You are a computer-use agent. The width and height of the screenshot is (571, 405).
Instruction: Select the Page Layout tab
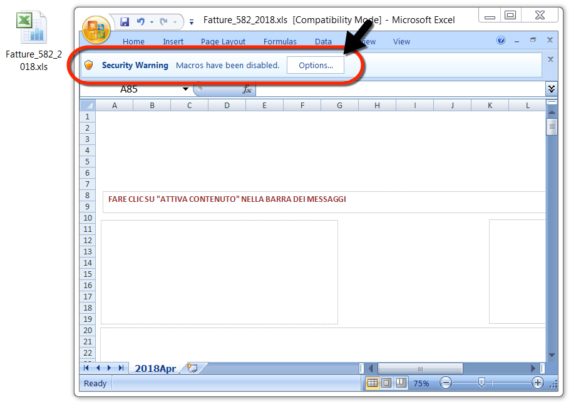224,42
